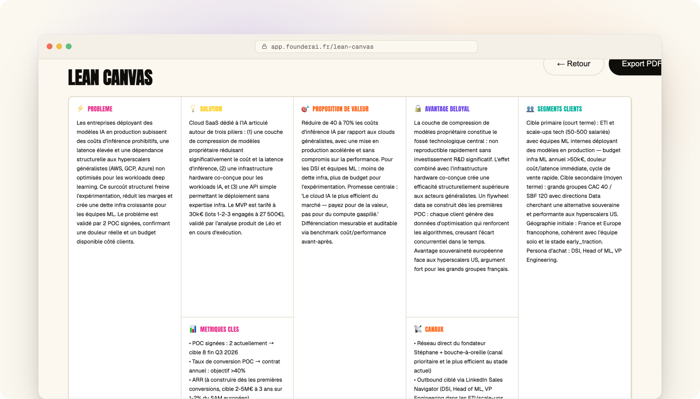The image size is (700, 399).
Task: Focus the address bar showing app.founderai.fr/lean-canvas
Action: tap(366, 47)
